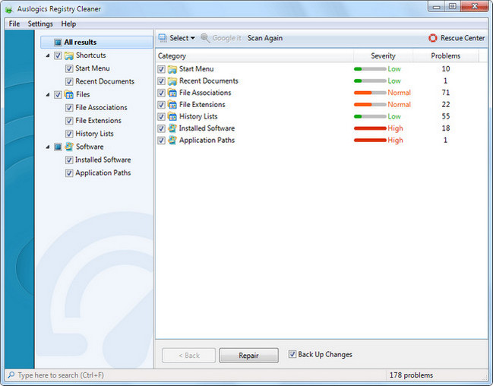Click the 22 problems count for File Extensions
This screenshot has width=493, height=386.
point(446,105)
